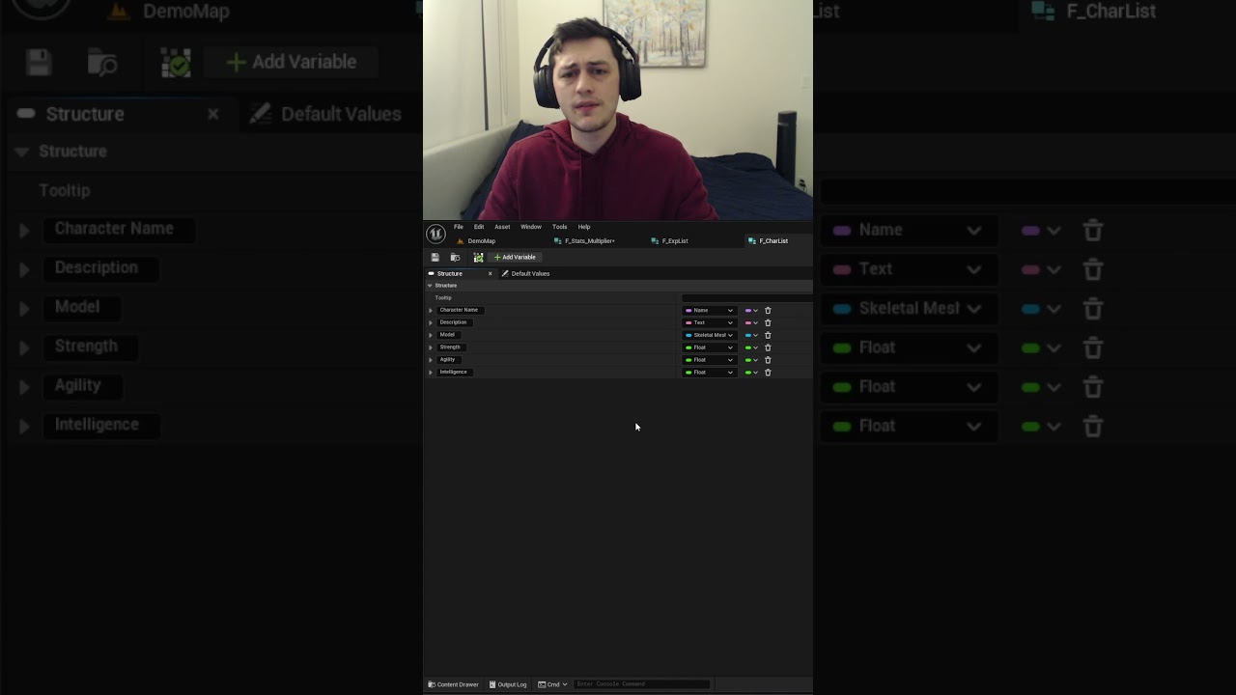This screenshot has height=695, width=1236.
Task: Click the Enter Console Command field
Action: point(642,684)
